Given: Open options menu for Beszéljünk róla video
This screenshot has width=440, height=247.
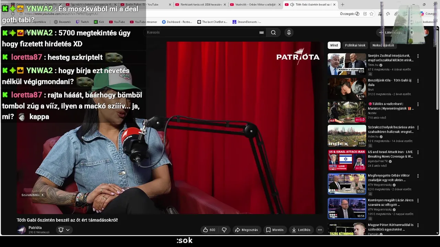Looking at the screenshot, I should pos(418,81).
